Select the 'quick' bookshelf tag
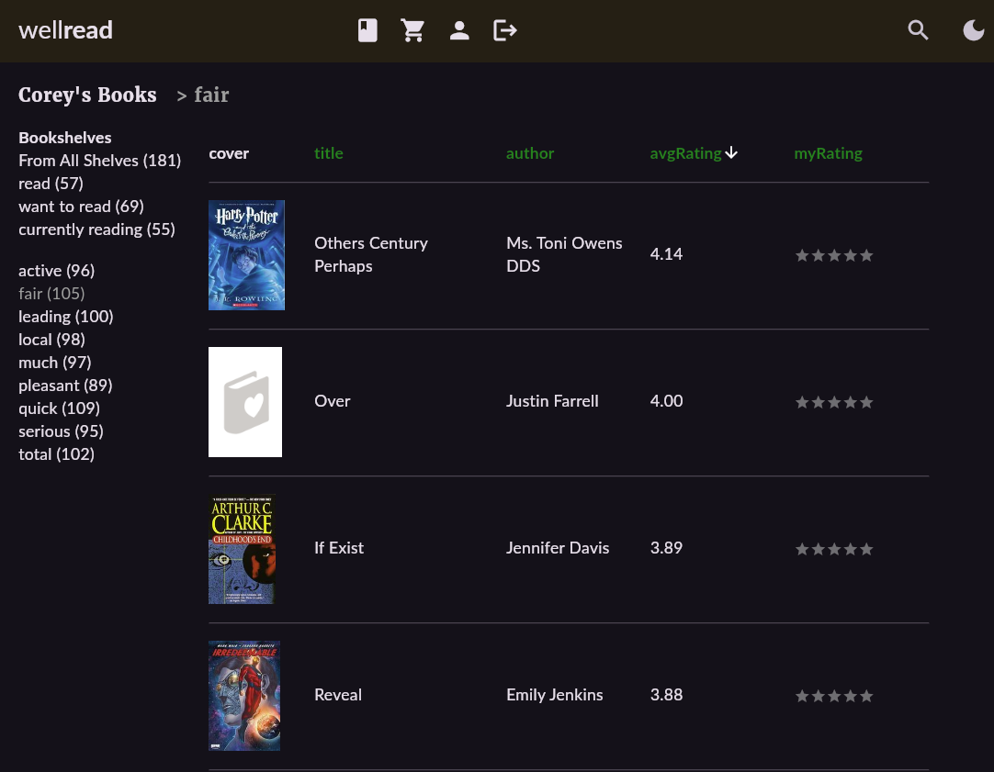994x772 pixels. 59,408
